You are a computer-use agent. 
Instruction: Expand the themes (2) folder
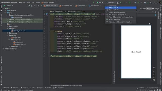(x=10, y=47)
